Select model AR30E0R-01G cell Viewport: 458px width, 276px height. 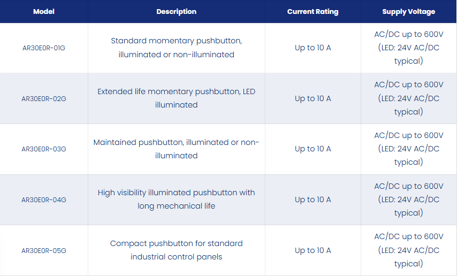point(44,48)
